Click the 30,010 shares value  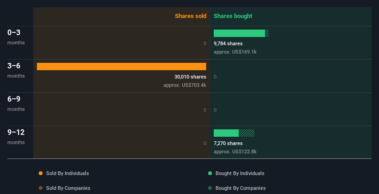(190, 77)
